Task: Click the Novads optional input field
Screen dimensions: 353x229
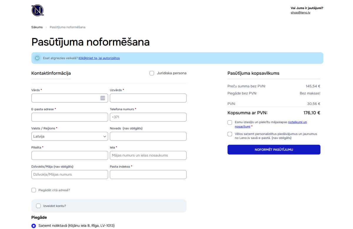Action: click(148, 136)
